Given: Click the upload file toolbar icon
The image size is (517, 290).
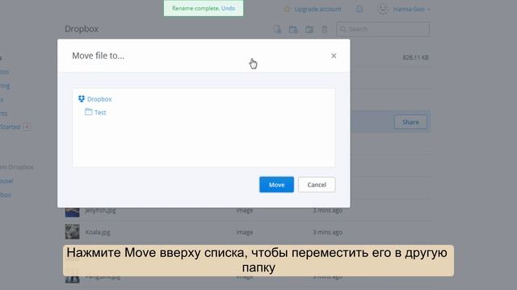Looking at the screenshot, I should point(277,29).
